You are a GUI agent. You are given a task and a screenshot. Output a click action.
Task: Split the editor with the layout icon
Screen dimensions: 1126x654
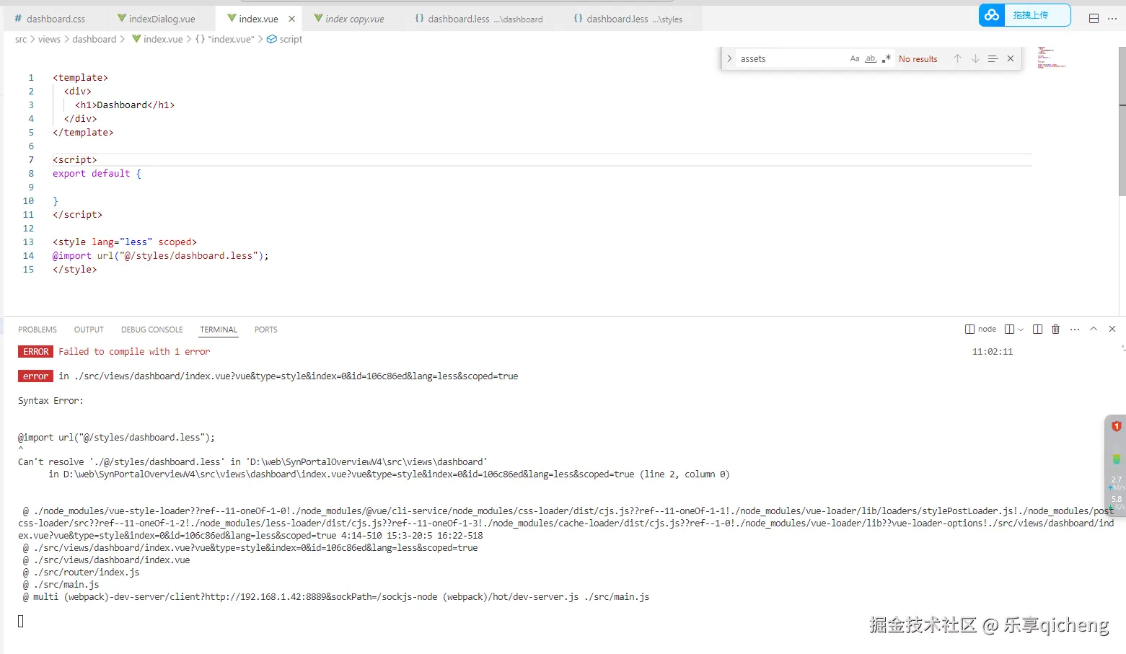click(1094, 19)
